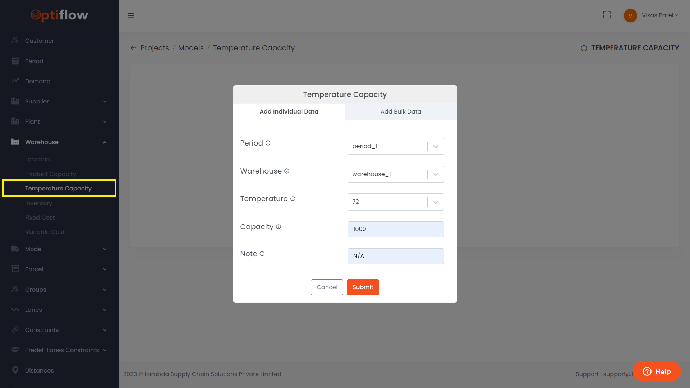Click the Period field info icon

tap(268, 143)
